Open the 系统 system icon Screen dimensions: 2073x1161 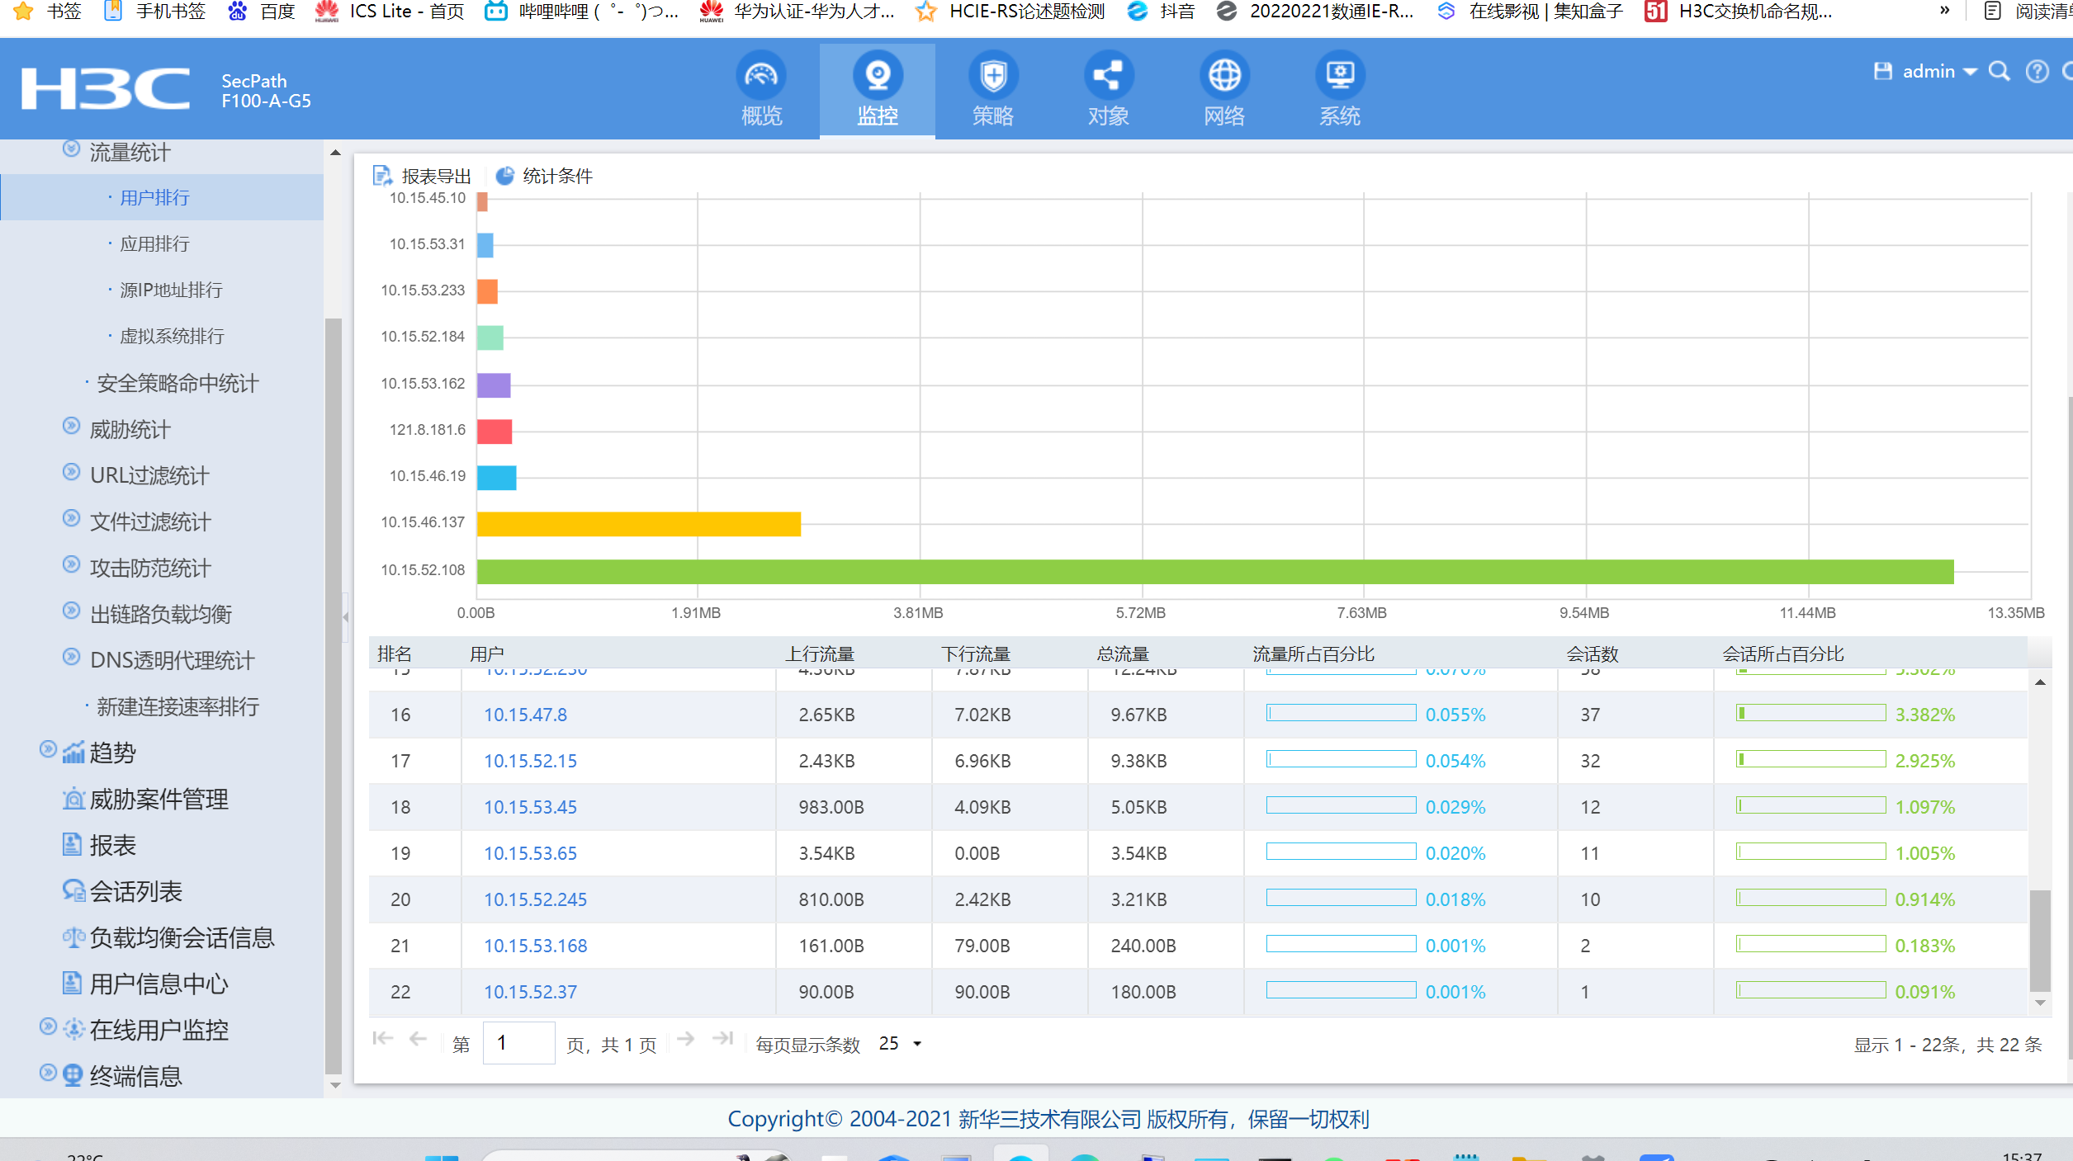(x=1339, y=76)
